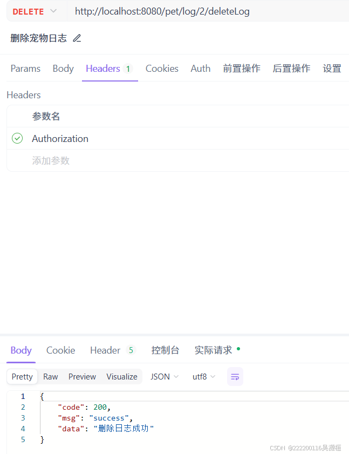Viewport: 349px width, 454px height.
Task: Click the request URL input field
Action: pos(208,11)
